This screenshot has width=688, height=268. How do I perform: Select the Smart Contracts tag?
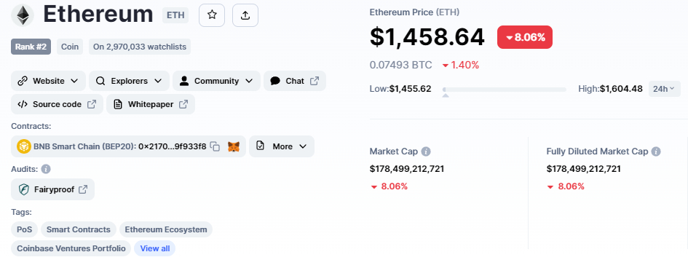tap(79, 229)
